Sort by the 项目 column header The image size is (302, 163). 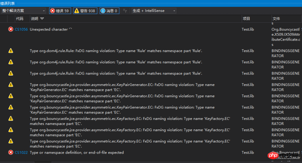tap(247, 18)
